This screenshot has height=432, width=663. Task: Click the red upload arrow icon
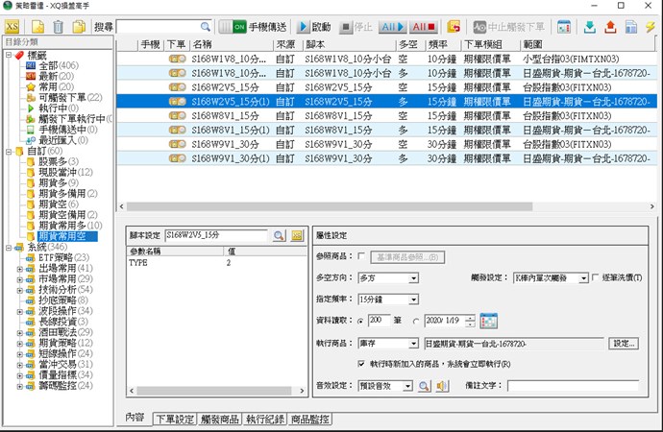click(x=609, y=26)
